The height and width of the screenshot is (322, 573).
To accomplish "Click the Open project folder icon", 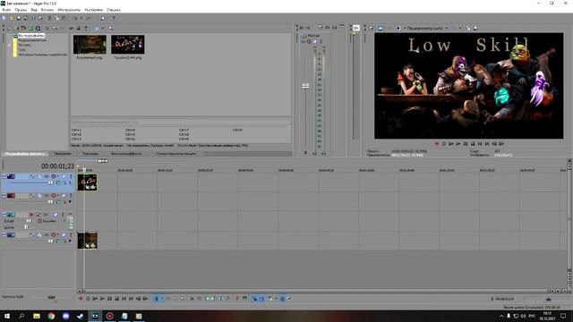I will pos(12,18).
